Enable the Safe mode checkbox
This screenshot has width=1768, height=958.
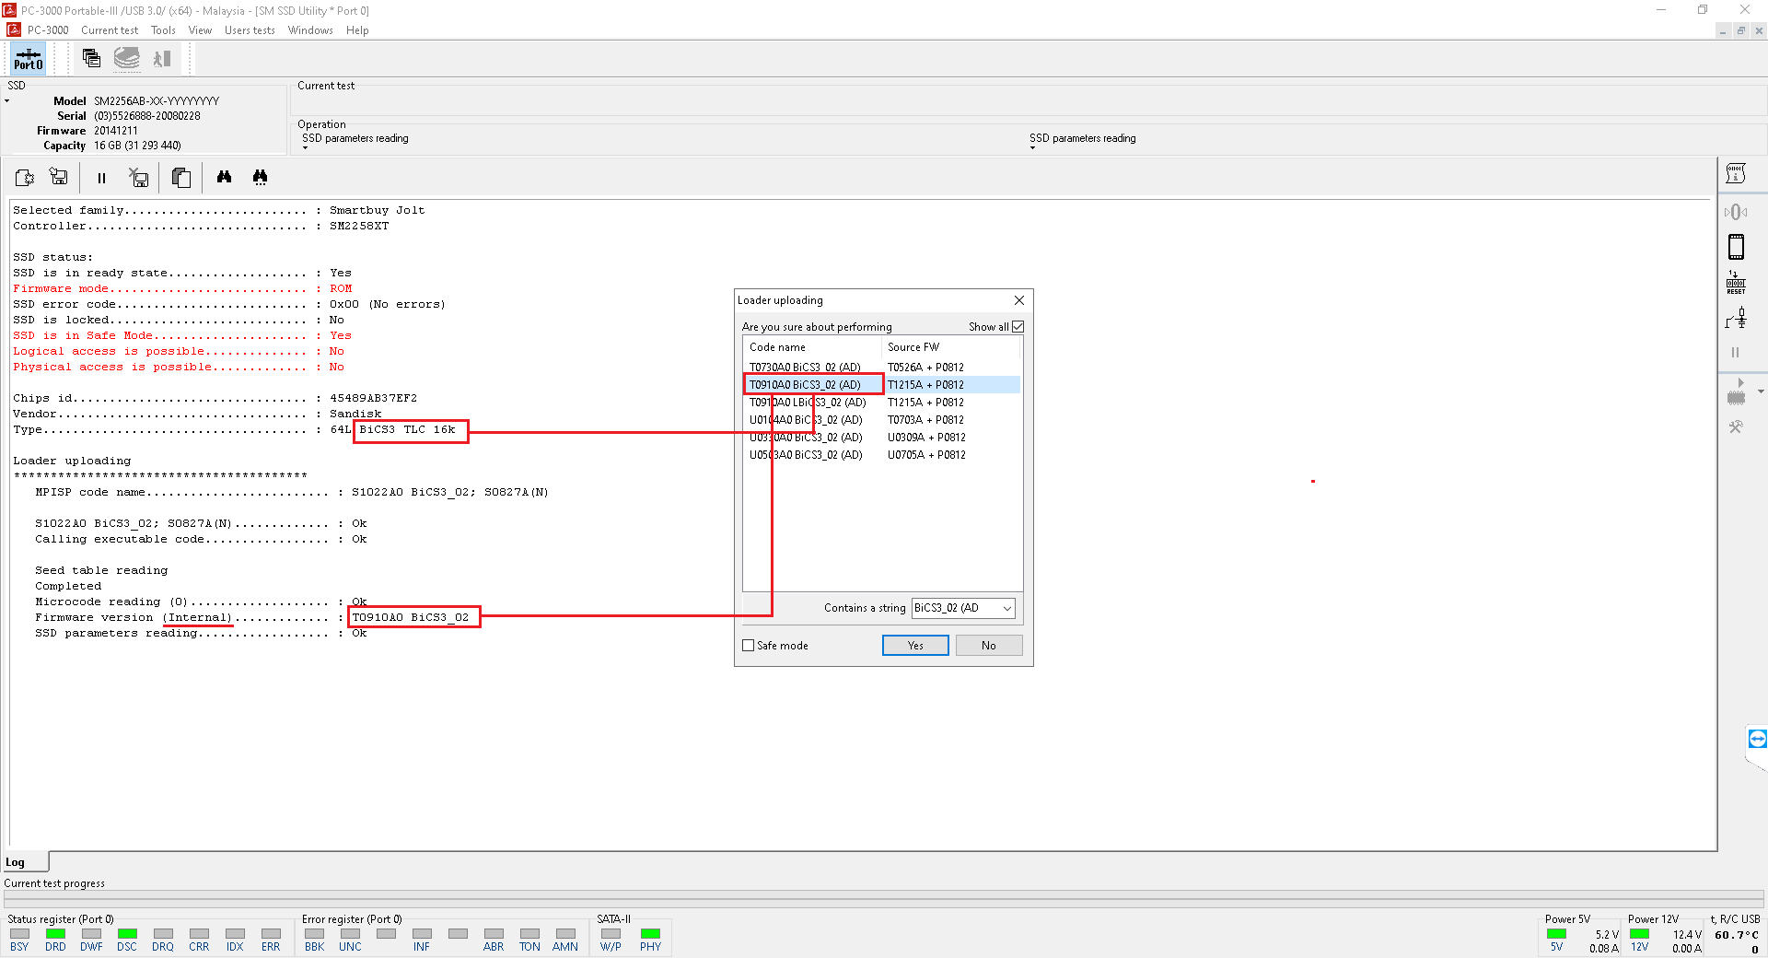pyautogui.click(x=749, y=646)
